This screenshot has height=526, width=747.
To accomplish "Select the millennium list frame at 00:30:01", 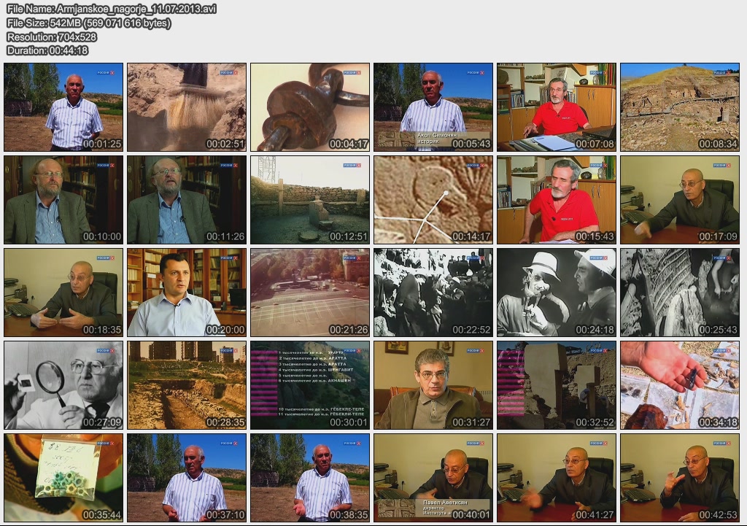I will point(310,384).
